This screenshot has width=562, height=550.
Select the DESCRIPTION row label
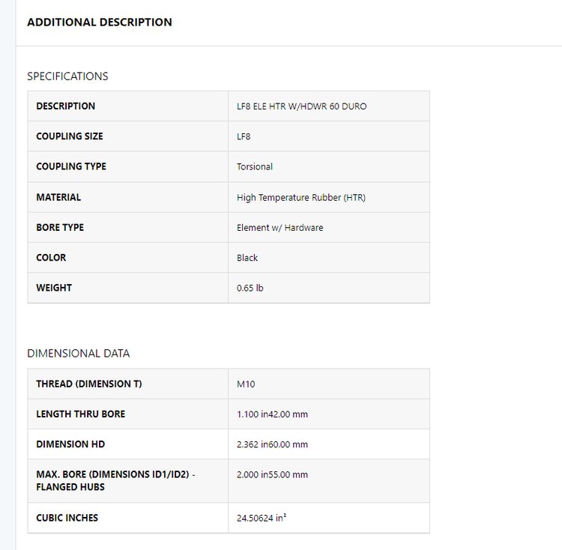click(66, 106)
